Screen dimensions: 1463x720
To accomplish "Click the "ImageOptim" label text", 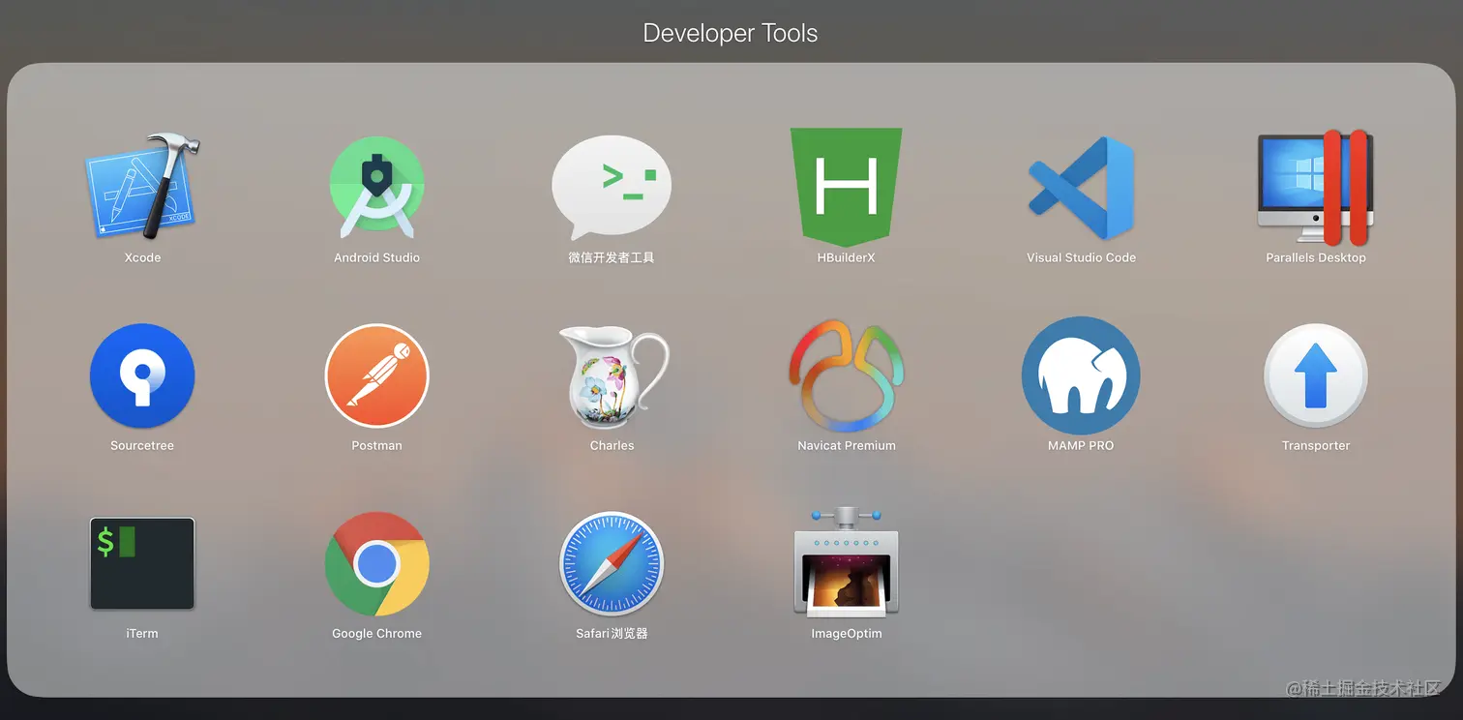I will [847, 633].
